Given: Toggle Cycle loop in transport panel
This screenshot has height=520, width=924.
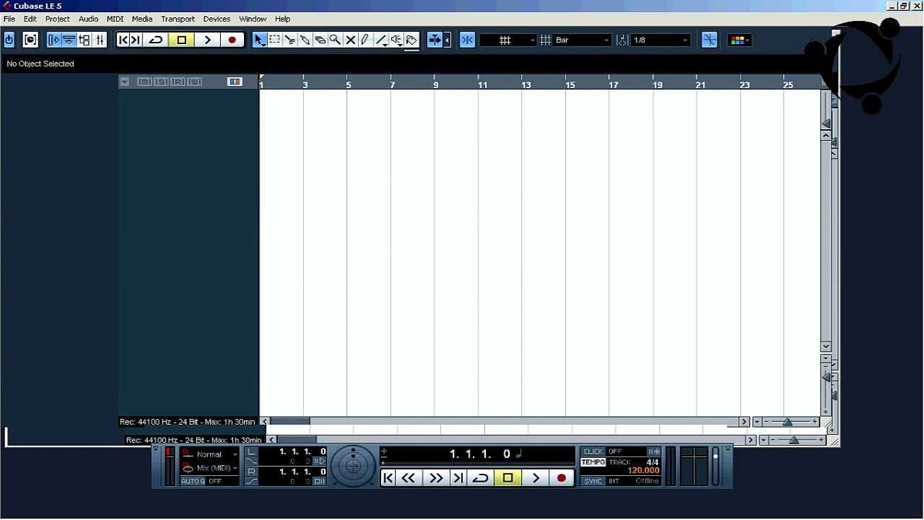Looking at the screenshot, I should (481, 477).
